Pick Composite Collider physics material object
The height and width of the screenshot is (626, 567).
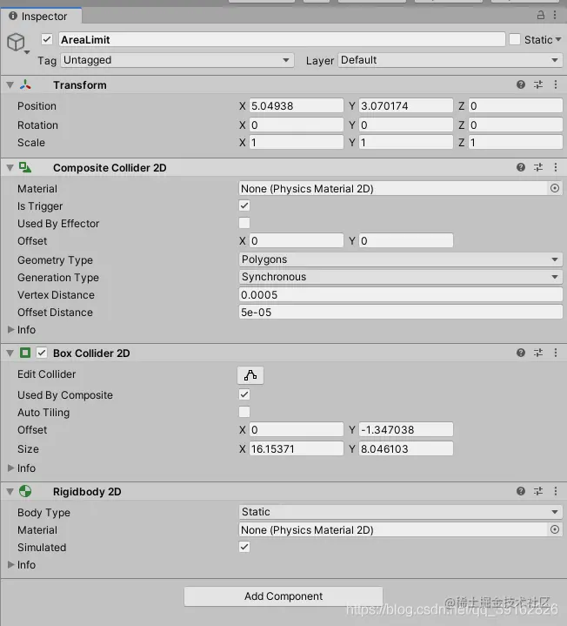coord(555,188)
